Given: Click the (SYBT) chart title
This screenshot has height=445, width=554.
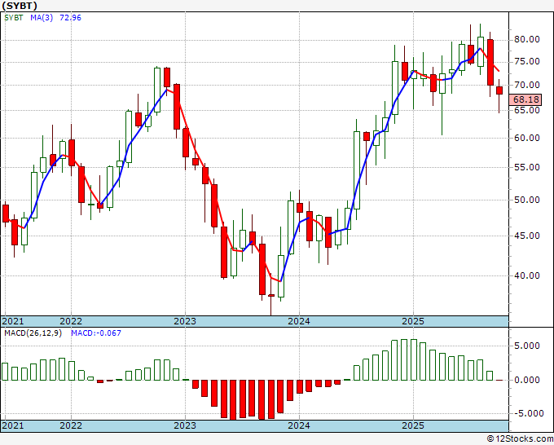Looking at the screenshot, I should click(x=20, y=6).
